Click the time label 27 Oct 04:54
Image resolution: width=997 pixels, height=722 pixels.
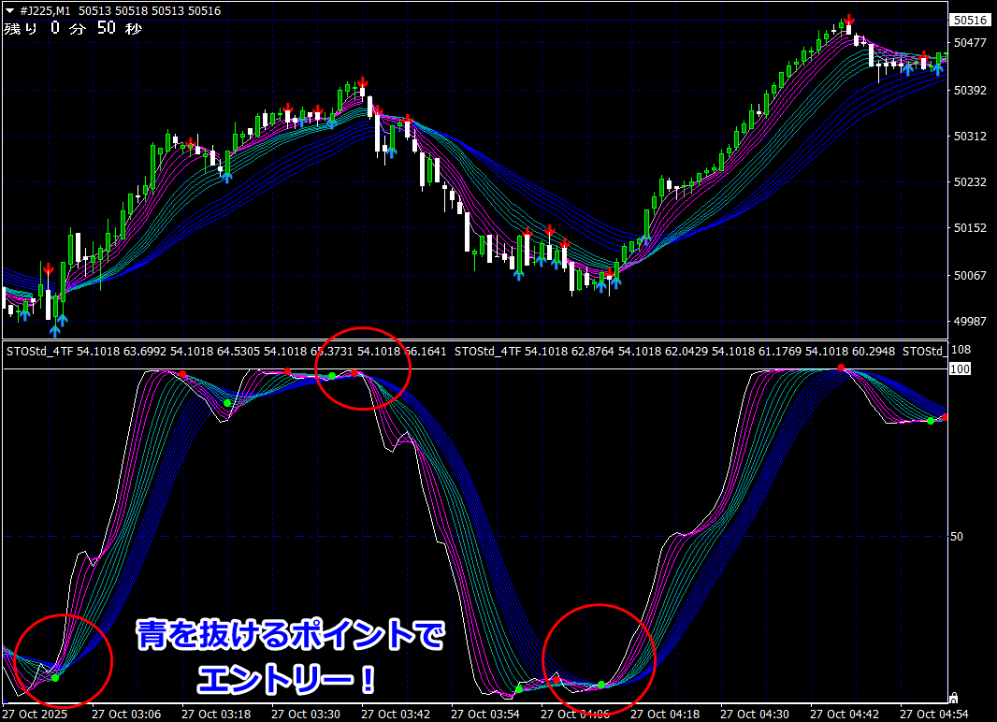[x=934, y=714]
